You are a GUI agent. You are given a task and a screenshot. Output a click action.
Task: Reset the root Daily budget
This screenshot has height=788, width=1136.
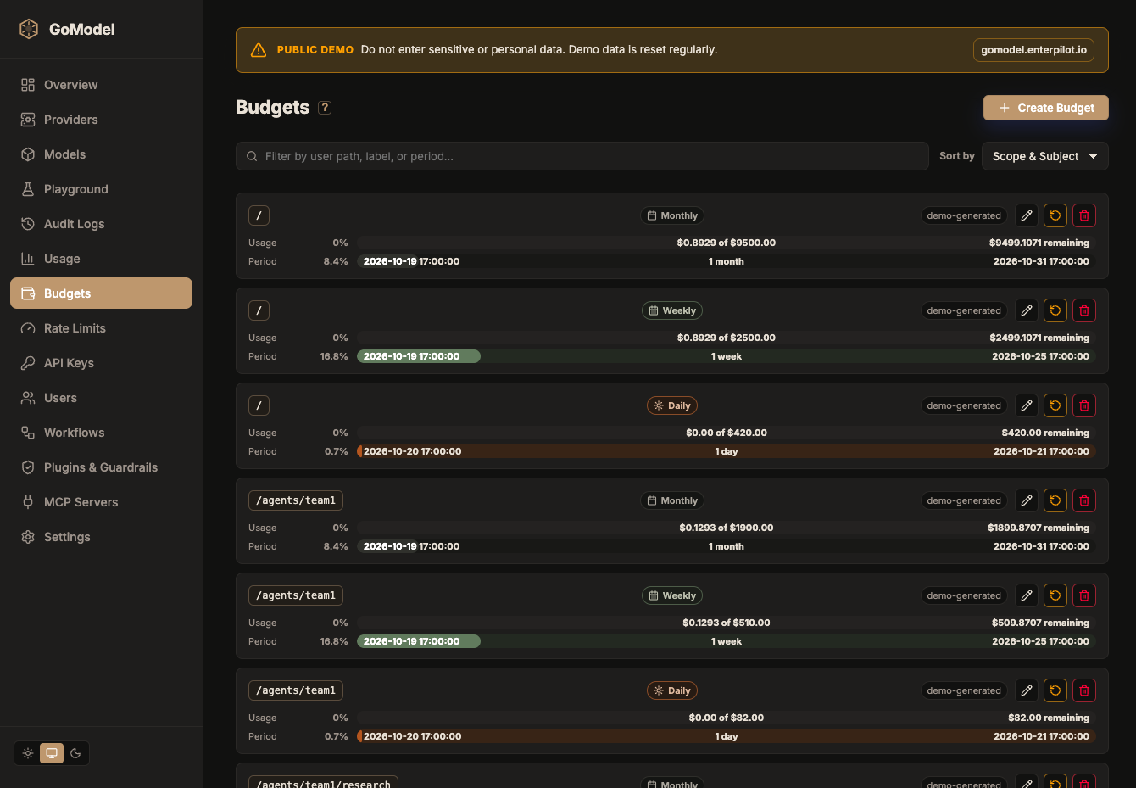click(x=1055, y=405)
